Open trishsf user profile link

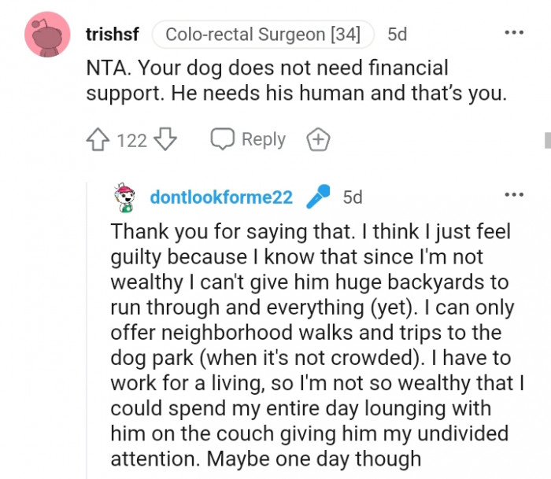pyautogui.click(x=112, y=34)
